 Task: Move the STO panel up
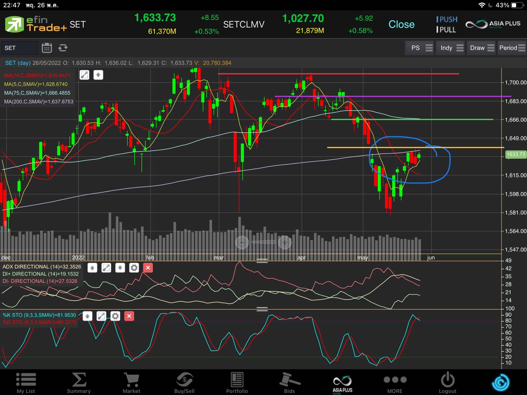pos(87,316)
